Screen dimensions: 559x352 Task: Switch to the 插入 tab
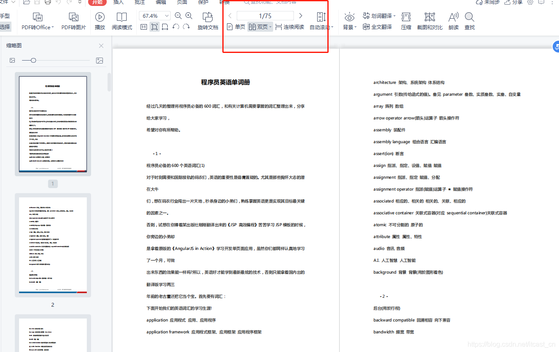pos(119,2)
